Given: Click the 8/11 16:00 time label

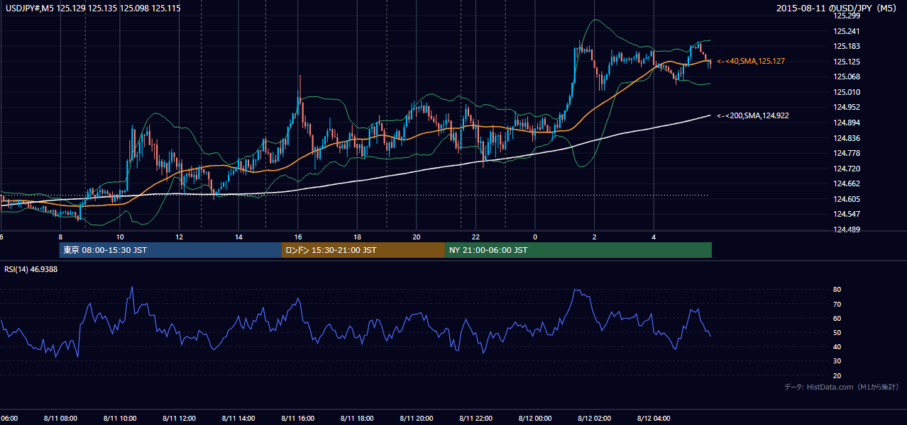Looking at the screenshot, I should (x=298, y=419).
